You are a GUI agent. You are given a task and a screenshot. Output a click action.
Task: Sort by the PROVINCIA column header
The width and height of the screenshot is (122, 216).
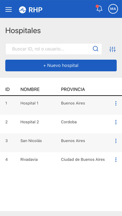coord(73,89)
